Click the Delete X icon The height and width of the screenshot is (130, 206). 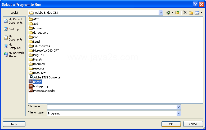point(185,13)
